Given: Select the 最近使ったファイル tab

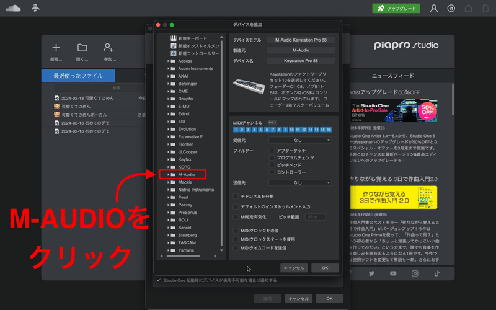Looking at the screenshot, I should tap(78, 76).
